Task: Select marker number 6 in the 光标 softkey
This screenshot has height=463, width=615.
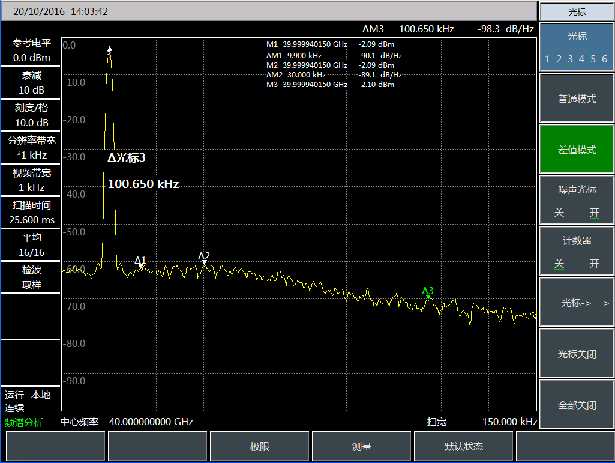Action: 604,59
